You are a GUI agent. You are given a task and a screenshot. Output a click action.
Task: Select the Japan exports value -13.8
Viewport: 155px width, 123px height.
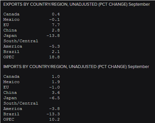(x=53, y=36)
